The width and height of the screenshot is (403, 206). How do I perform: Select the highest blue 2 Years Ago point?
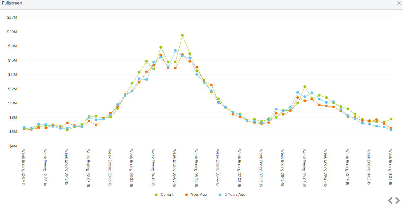[175, 50]
